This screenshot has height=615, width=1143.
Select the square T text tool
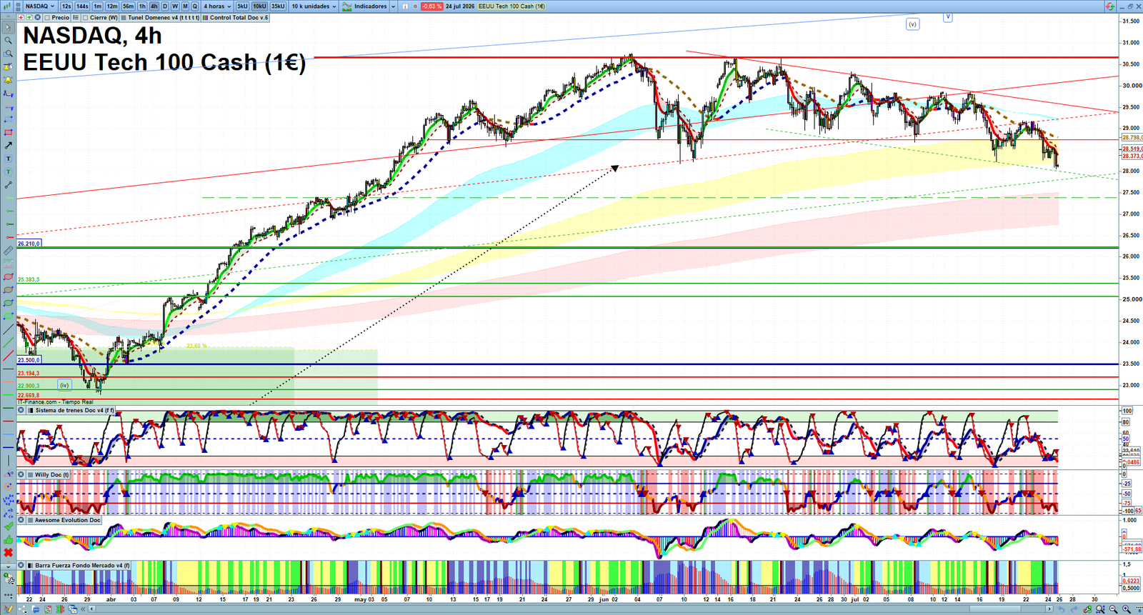pos(9,159)
